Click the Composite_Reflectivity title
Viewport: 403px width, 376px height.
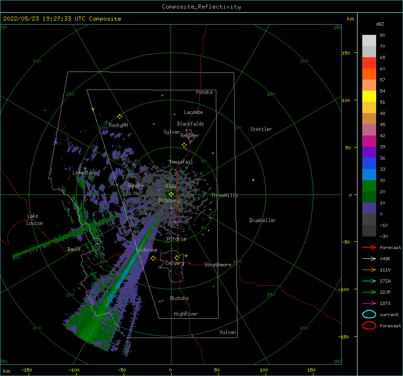201,7
